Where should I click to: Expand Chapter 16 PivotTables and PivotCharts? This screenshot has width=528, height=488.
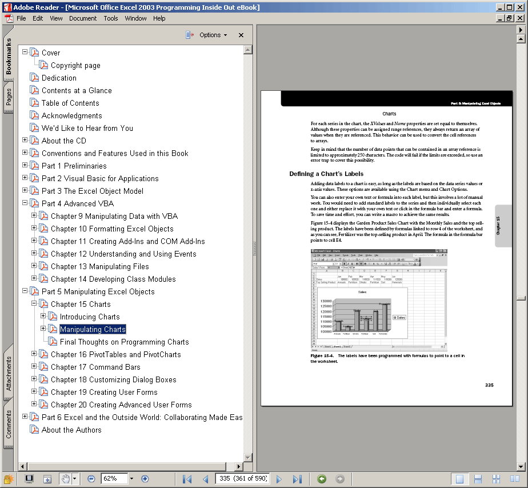[34, 354]
